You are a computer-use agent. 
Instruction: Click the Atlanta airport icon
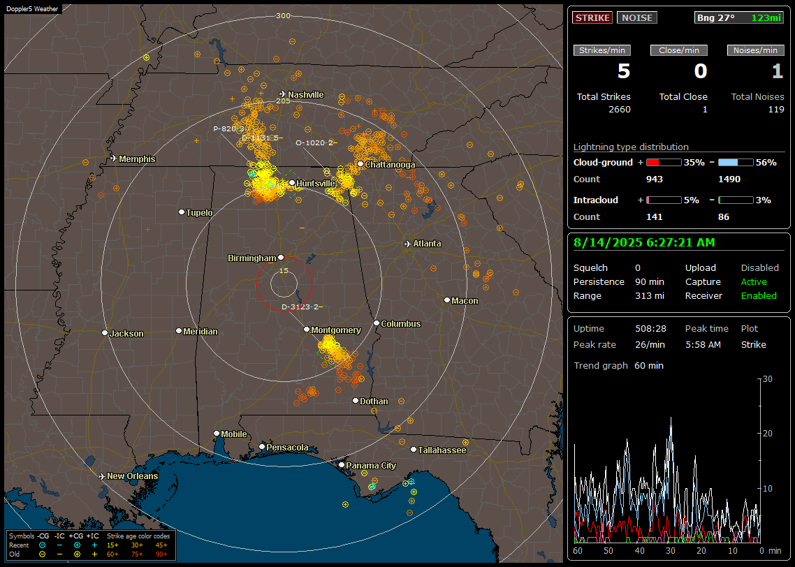[408, 244]
